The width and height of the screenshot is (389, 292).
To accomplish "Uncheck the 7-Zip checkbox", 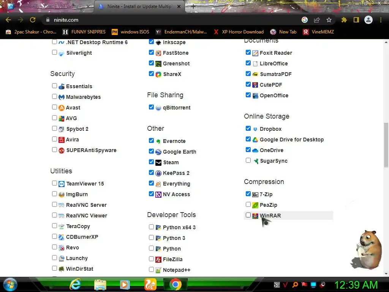I will click(248, 194).
